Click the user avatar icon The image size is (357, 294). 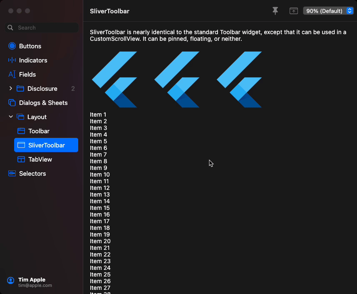coord(10,280)
